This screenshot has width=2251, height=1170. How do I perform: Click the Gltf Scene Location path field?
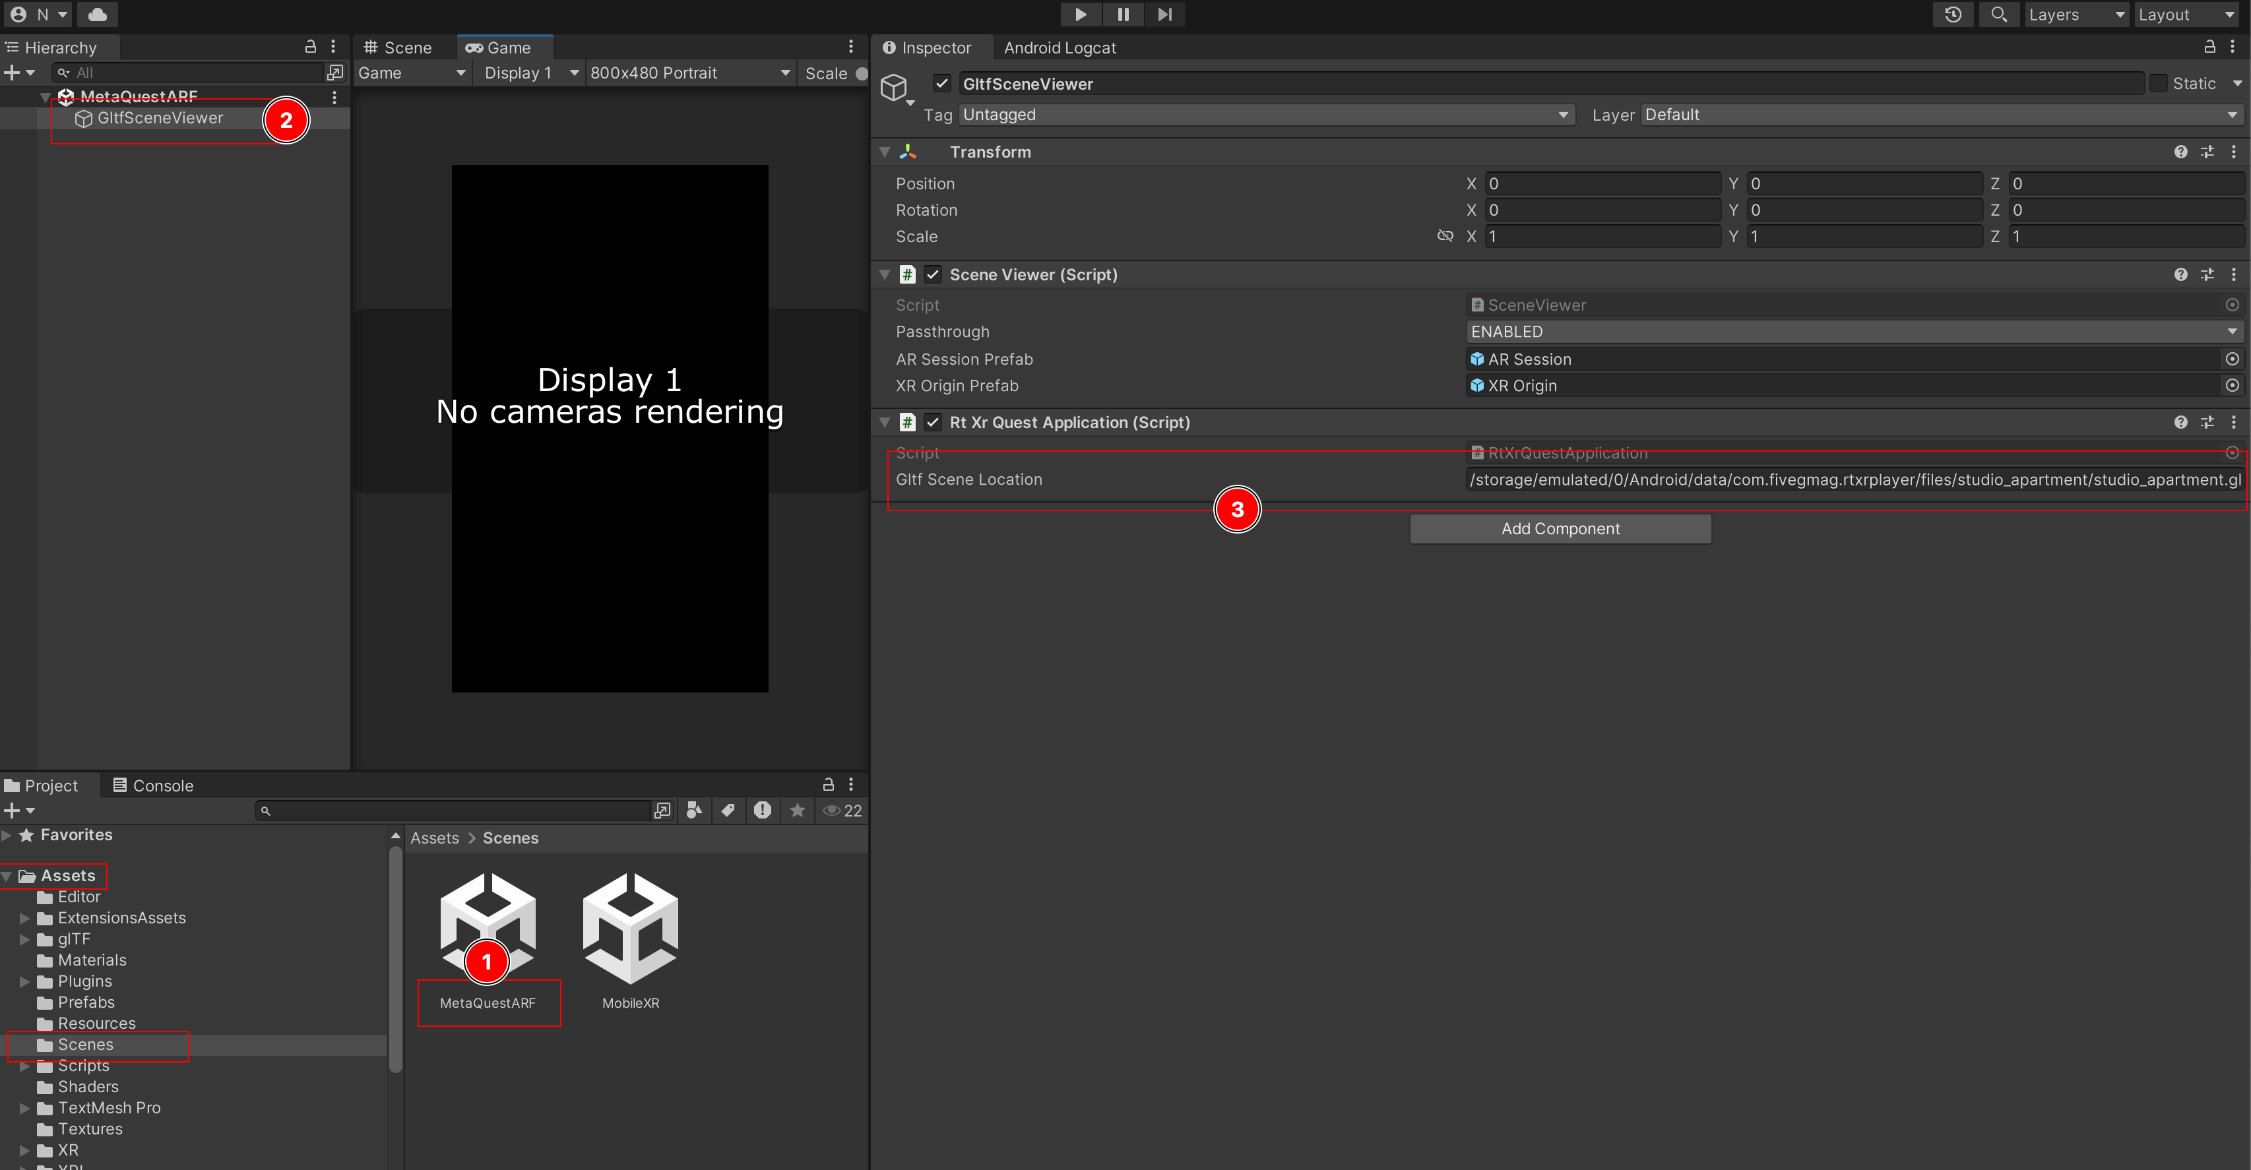click(1853, 479)
